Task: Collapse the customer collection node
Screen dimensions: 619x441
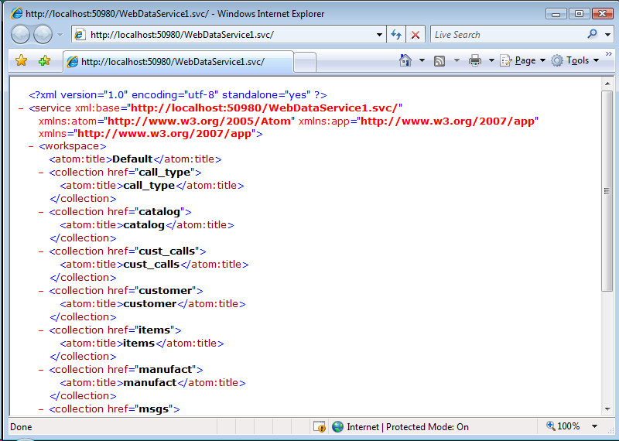Action: tap(42, 291)
